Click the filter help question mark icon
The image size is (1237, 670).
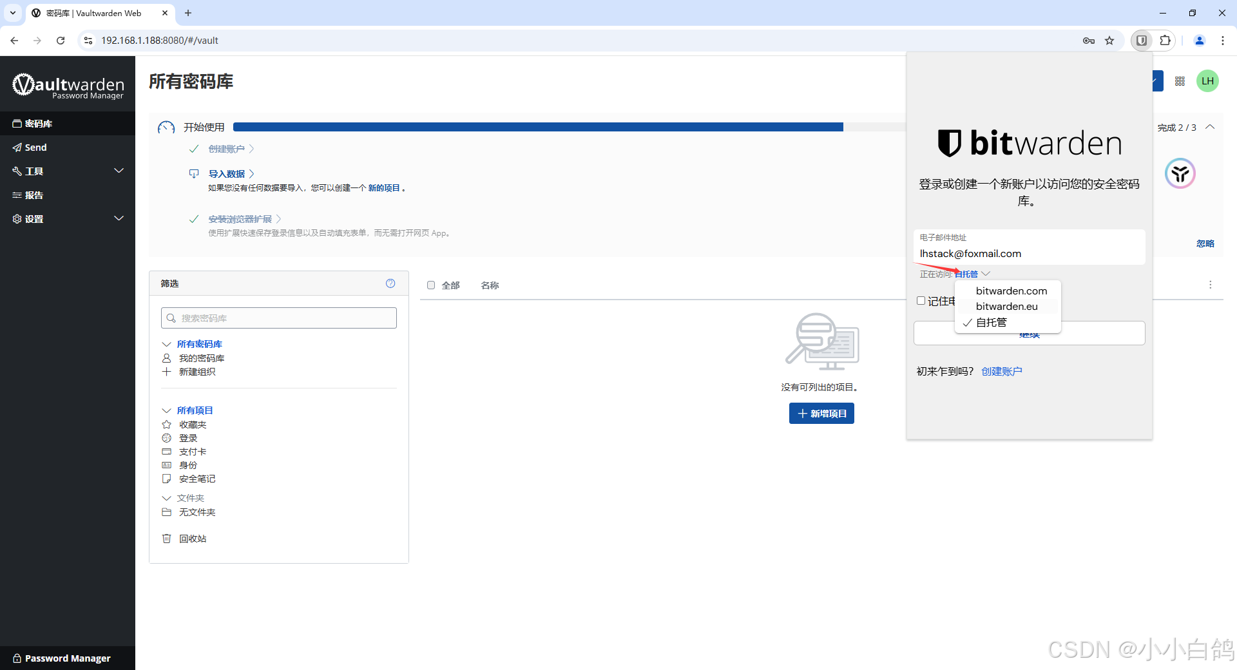(390, 283)
